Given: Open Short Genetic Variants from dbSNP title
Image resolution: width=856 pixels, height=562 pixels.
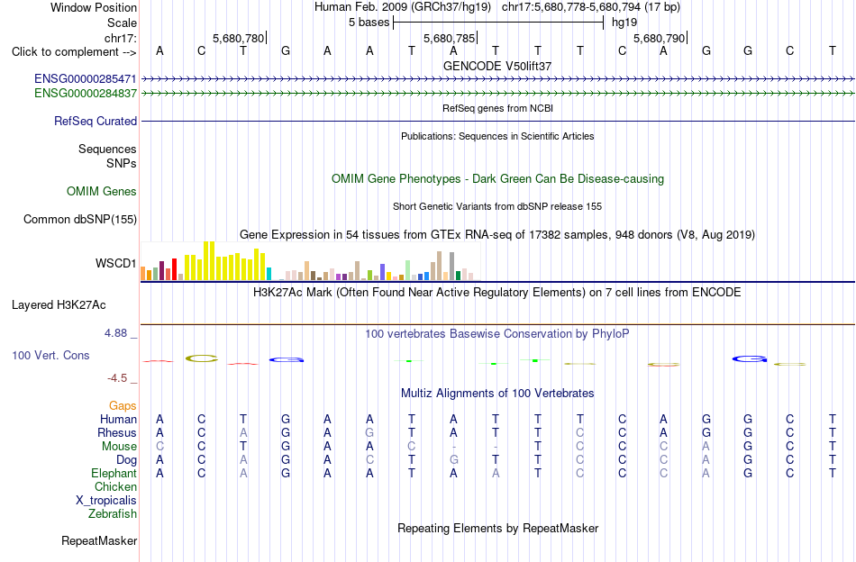Looking at the screenshot, I should [497, 207].
